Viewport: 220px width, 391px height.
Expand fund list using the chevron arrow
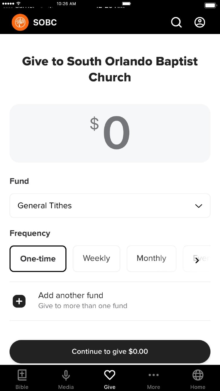pos(199,206)
